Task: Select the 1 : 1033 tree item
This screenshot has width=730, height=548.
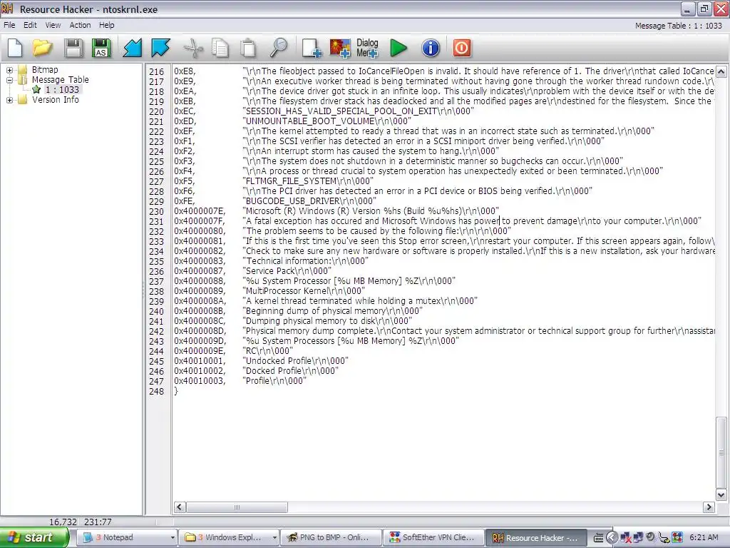Action: pos(62,89)
